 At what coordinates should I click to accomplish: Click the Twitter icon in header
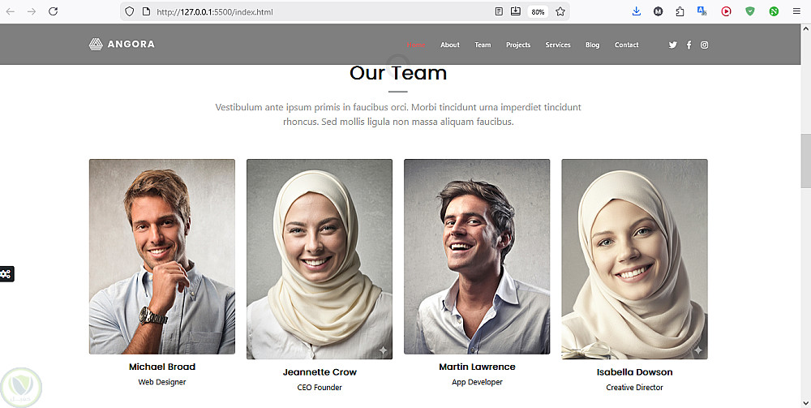(x=672, y=45)
